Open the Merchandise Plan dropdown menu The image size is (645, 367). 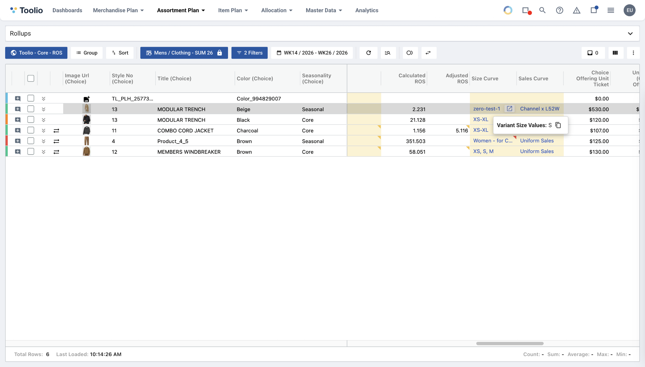118,10
